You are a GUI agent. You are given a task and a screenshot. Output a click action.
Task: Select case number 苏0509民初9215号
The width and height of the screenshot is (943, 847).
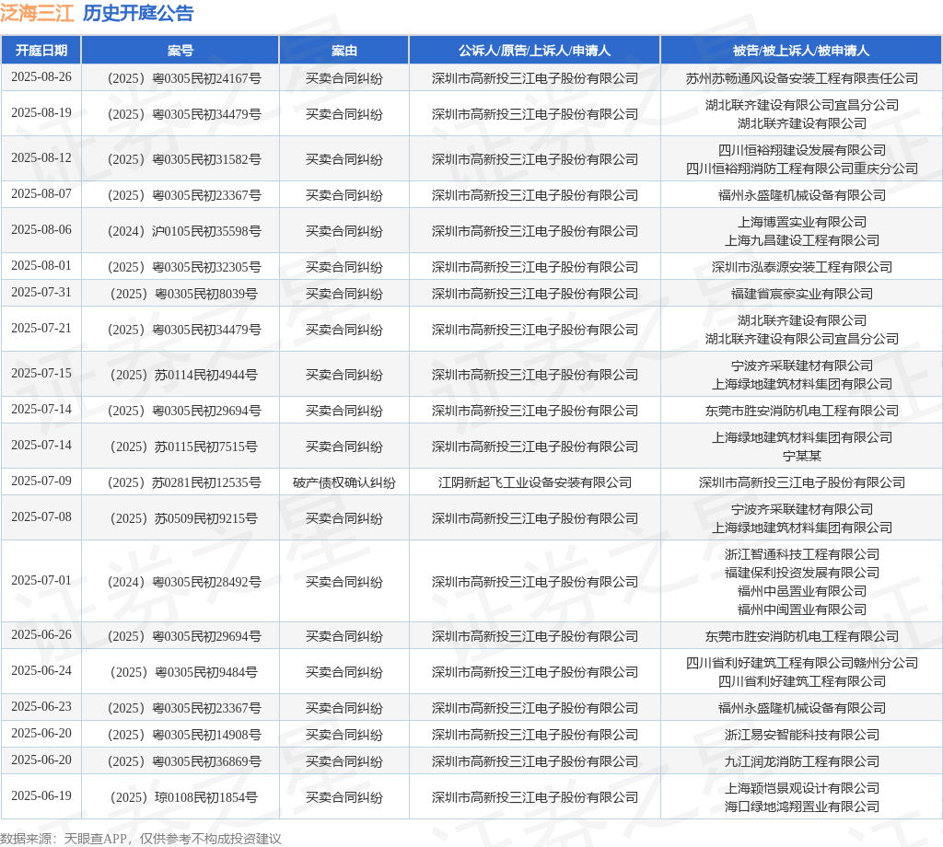click(206, 518)
